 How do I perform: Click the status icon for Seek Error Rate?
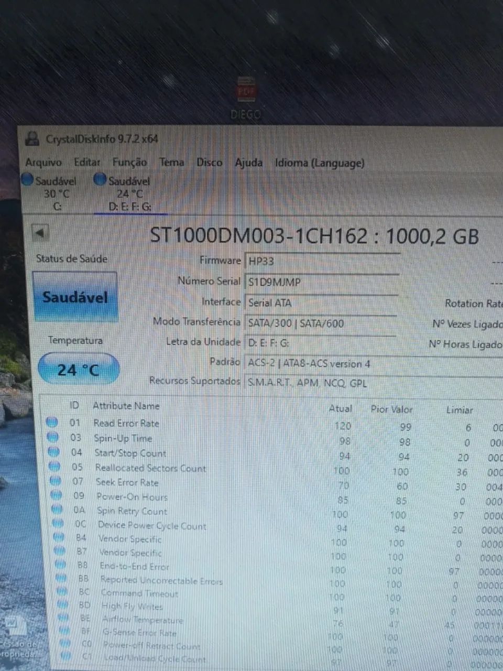point(56,481)
